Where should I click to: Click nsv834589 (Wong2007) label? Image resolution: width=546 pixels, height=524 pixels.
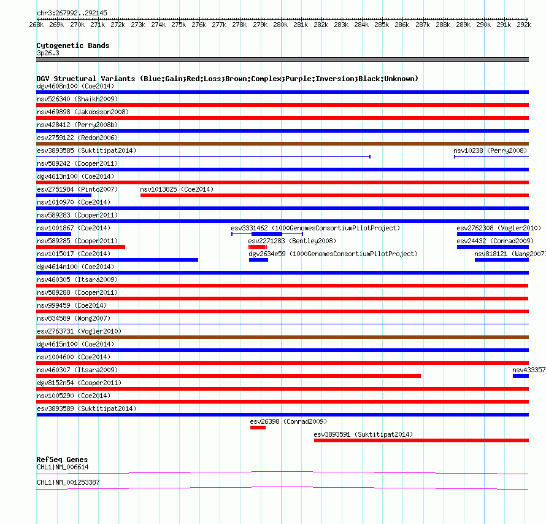click(x=74, y=318)
